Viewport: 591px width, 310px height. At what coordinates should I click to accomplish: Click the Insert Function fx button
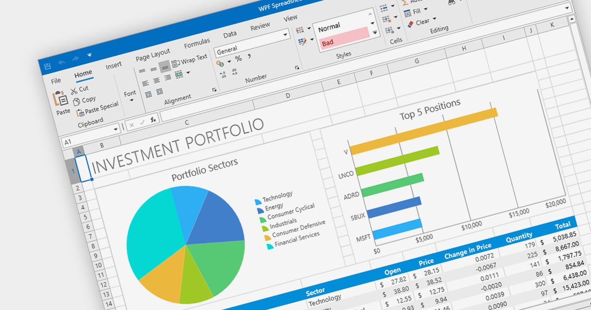(153, 119)
